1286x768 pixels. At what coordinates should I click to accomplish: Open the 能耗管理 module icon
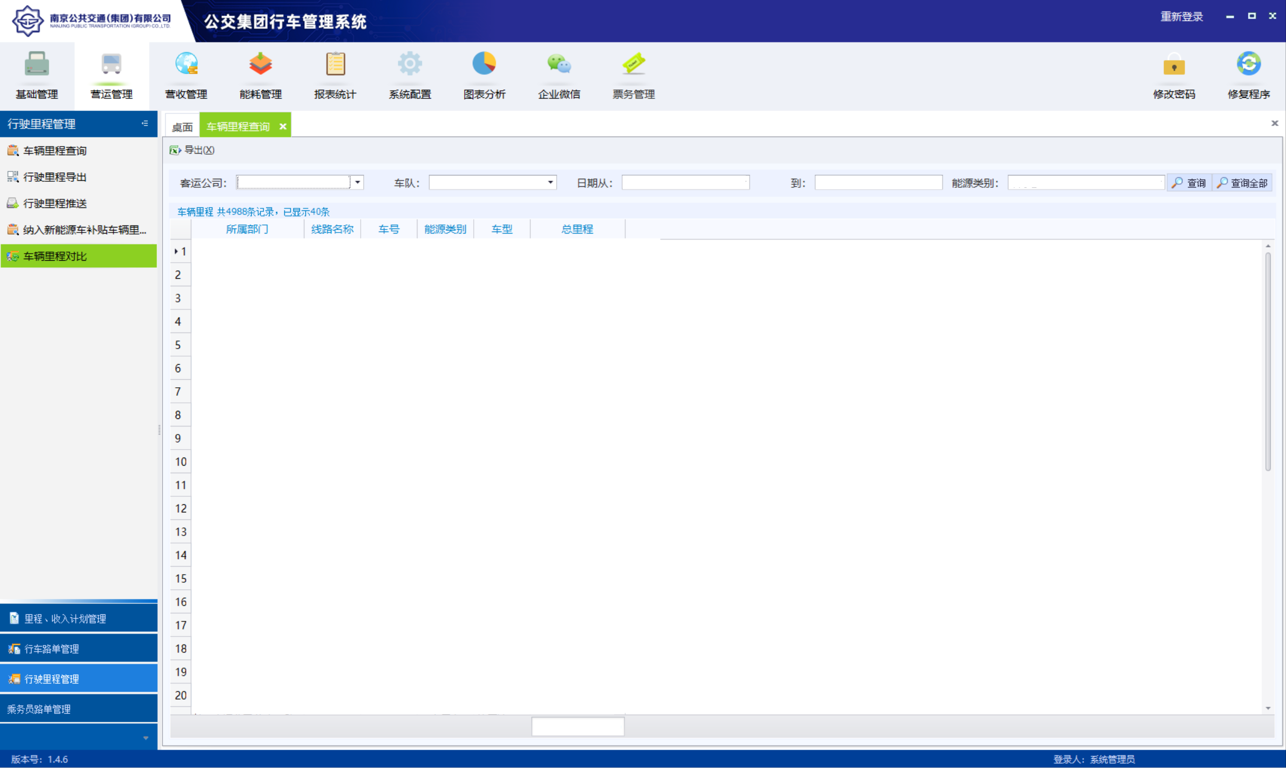260,72
